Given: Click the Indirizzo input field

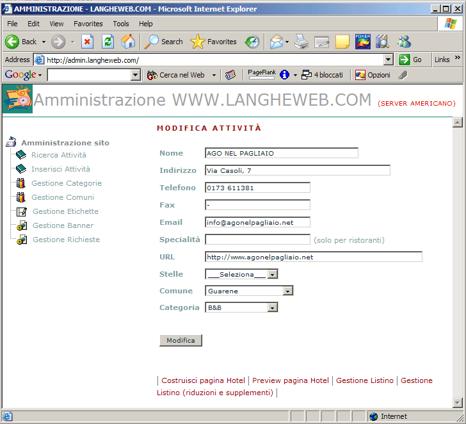Looking at the screenshot, I should [298, 170].
